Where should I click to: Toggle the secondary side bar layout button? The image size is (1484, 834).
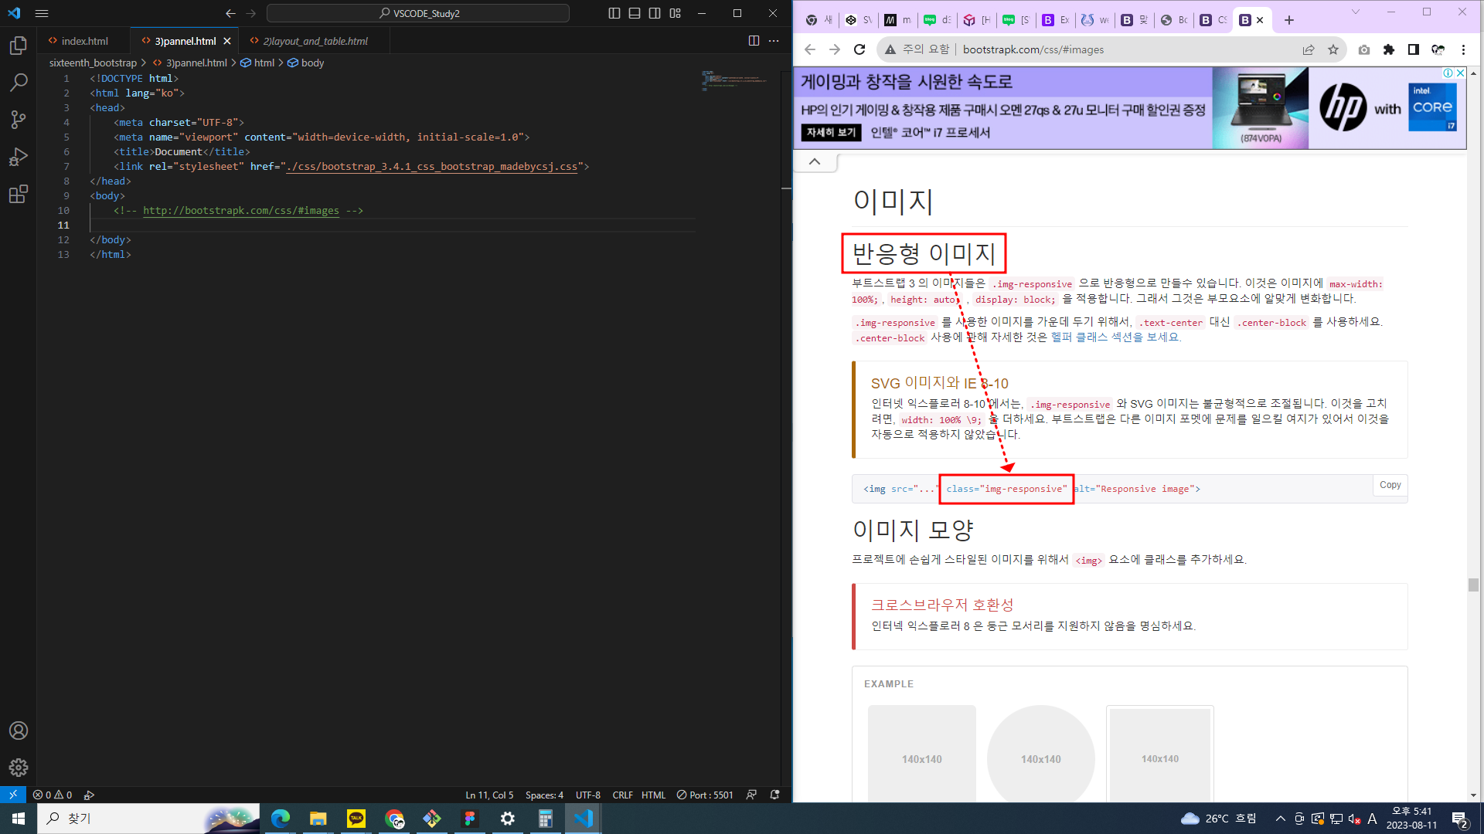point(655,13)
